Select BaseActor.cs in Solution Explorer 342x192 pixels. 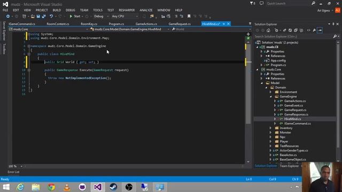coord(288,155)
